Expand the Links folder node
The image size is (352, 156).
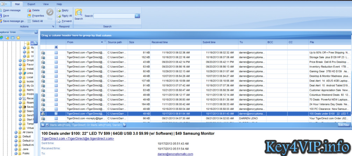click(x=20, y=73)
